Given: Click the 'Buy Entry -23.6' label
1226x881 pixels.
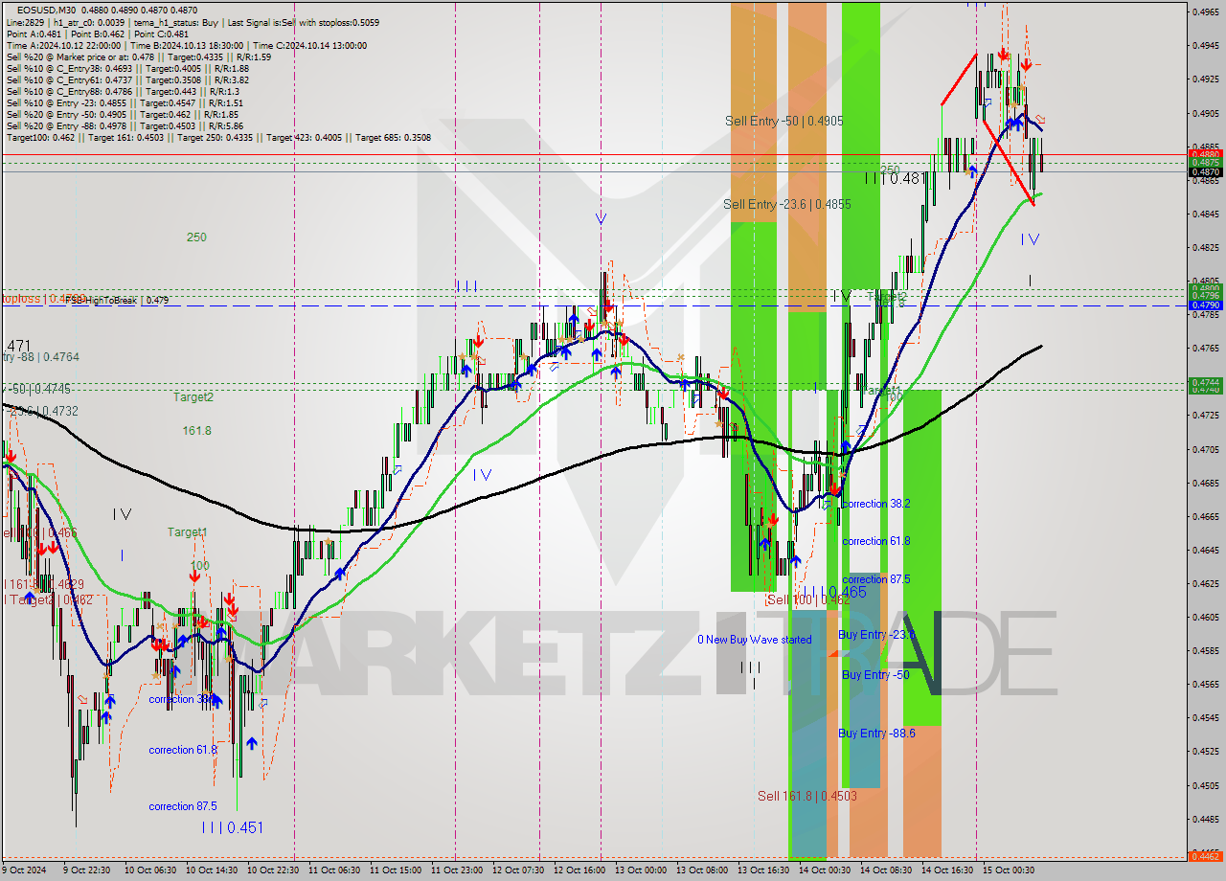Looking at the screenshot, I should click(x=876, y=634).
